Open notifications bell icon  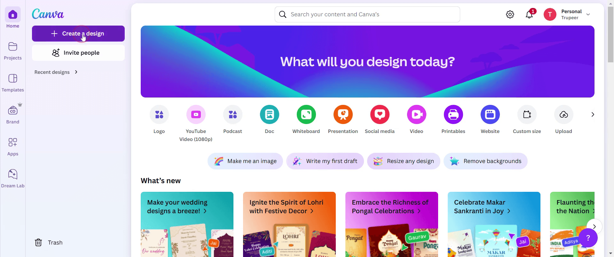pyautogui.click(x=529, y=14)
